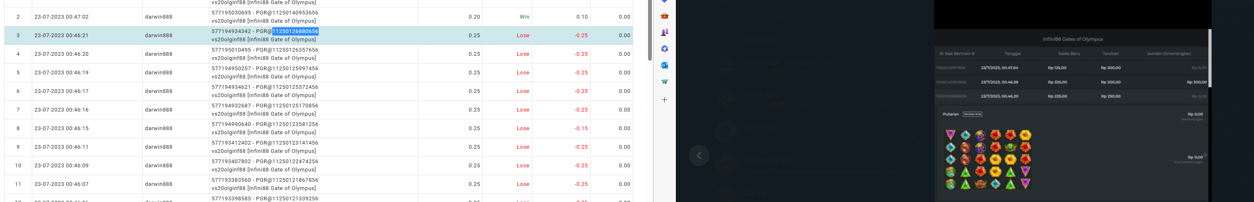Click the plus icon to customize sidebar
Viewport: 1254px width, 202px height.
665,100
